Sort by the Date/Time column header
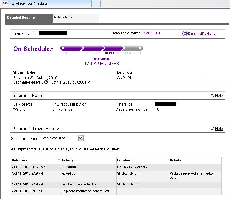Screen dimensions: 232x199 click(x=20, y=160)
